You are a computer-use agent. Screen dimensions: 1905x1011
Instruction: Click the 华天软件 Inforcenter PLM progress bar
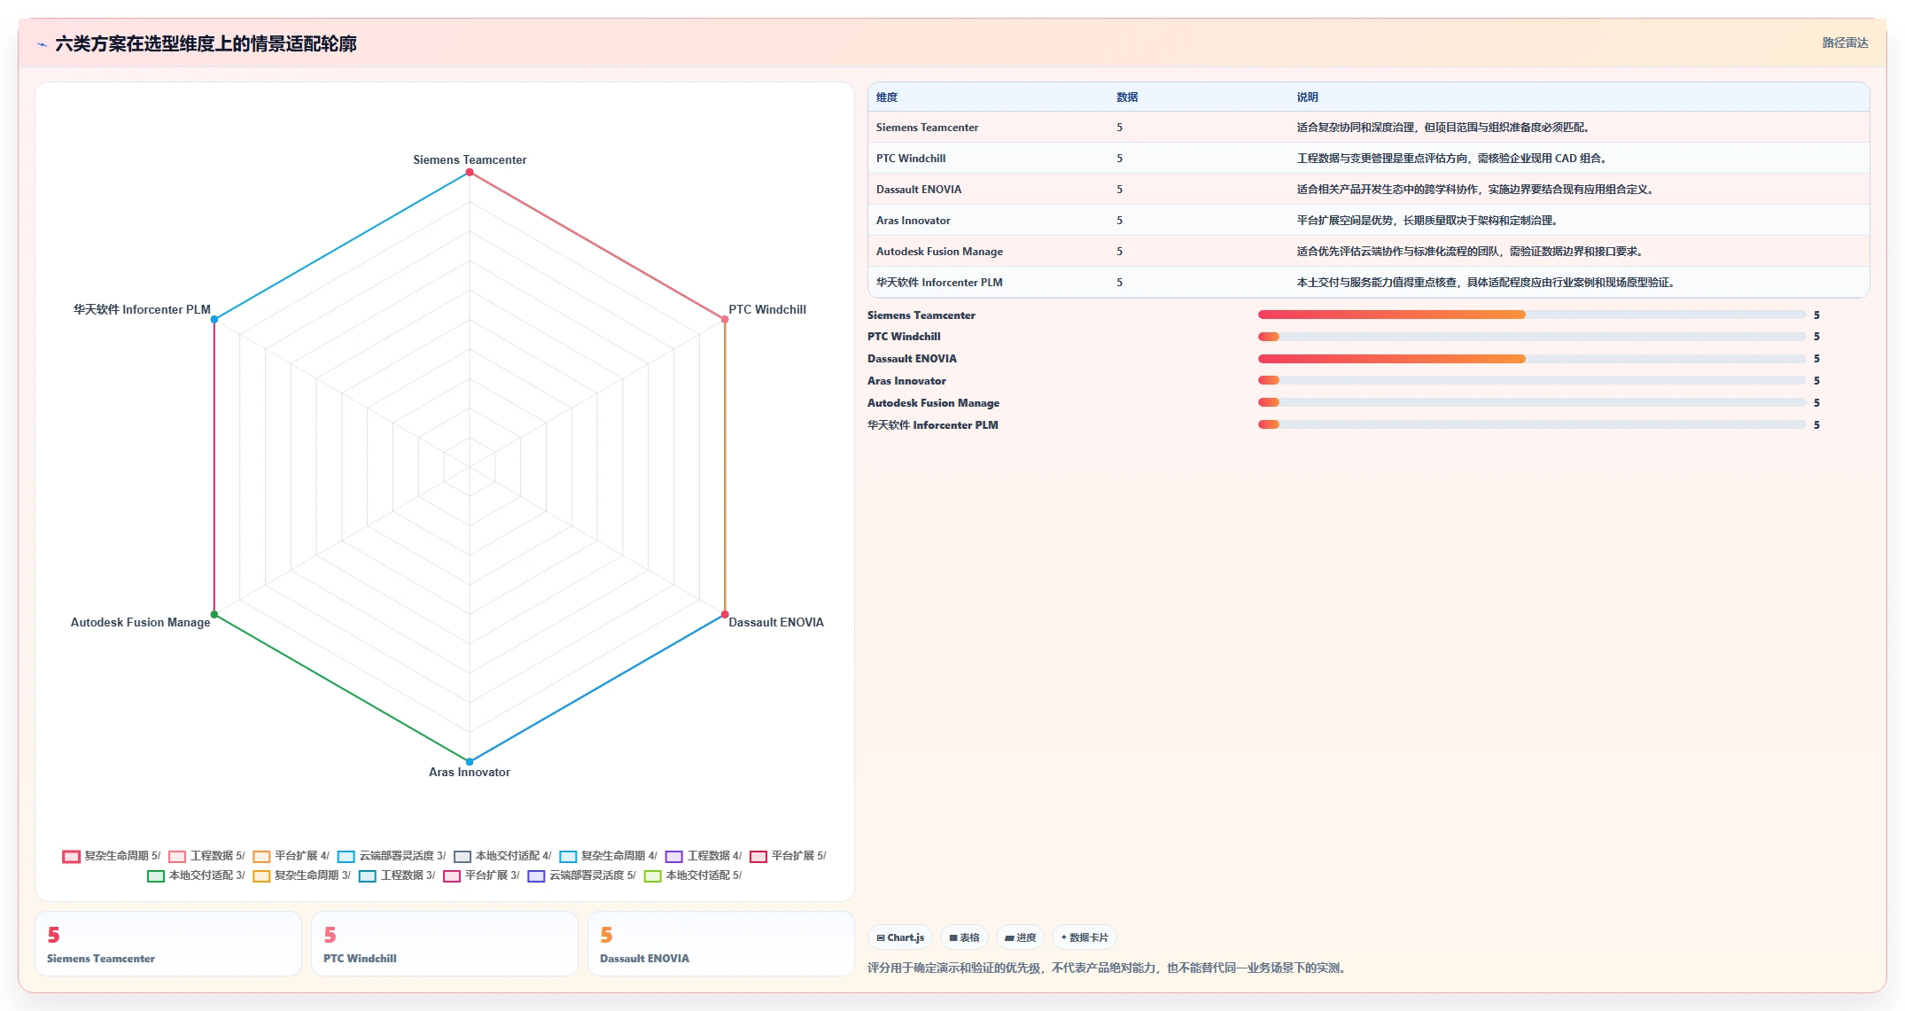click(x=1531, y=425)
